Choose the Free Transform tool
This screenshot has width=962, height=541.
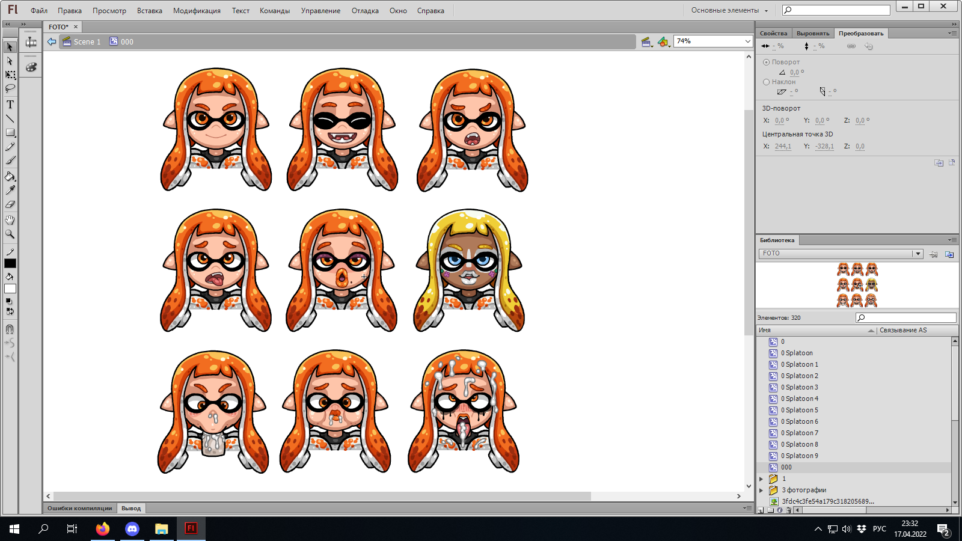coord(10,75)
